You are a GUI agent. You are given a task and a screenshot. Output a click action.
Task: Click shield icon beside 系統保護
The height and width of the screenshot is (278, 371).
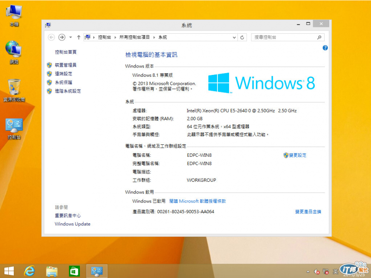click(x=49, y=82)
